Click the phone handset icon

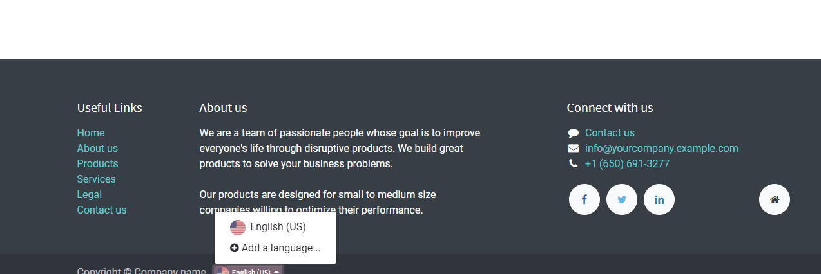click(573, 164)
